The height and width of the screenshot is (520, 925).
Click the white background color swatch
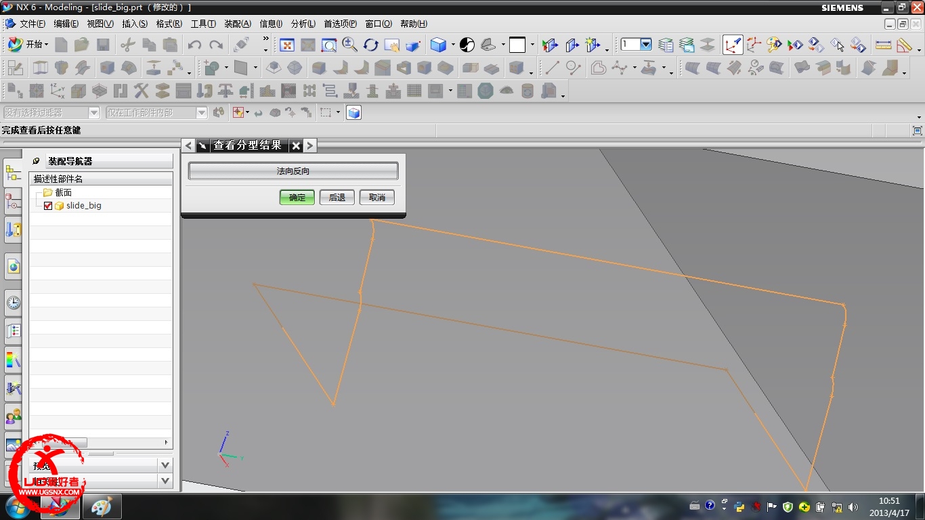click(x=517, y=45)
